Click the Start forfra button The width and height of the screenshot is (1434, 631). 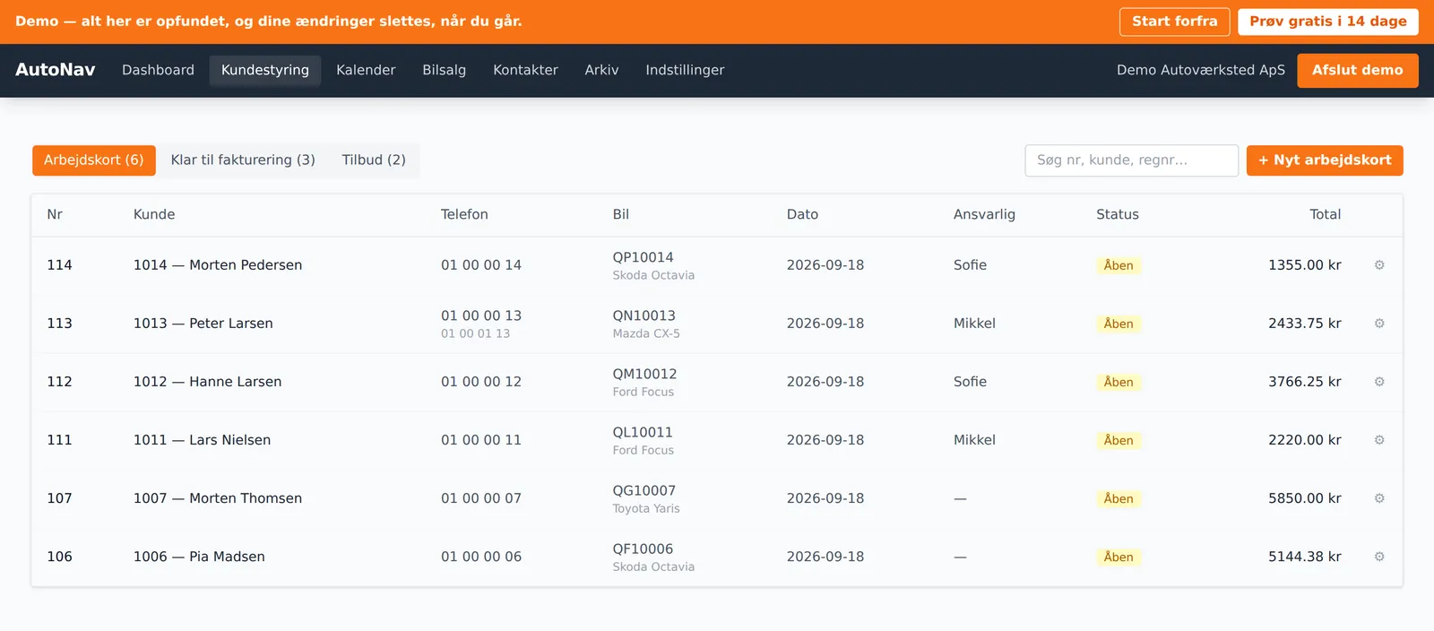(1174, 22)
